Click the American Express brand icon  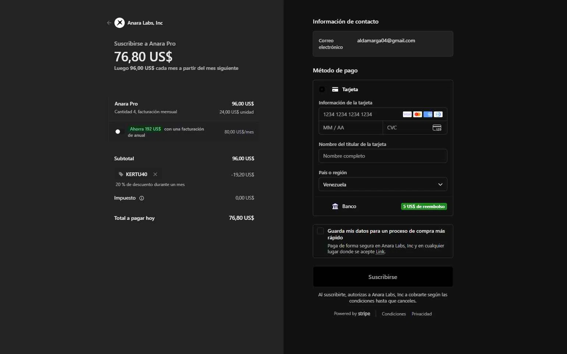(x=428, y=114)
